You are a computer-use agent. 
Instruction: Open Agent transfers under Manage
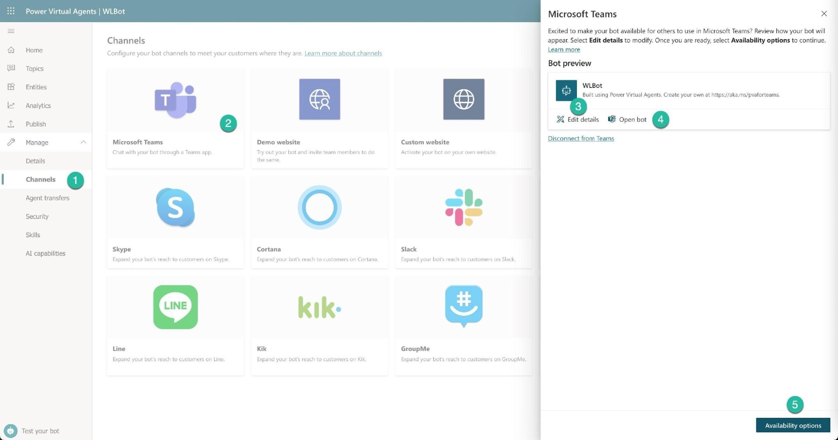pos(47,198)
